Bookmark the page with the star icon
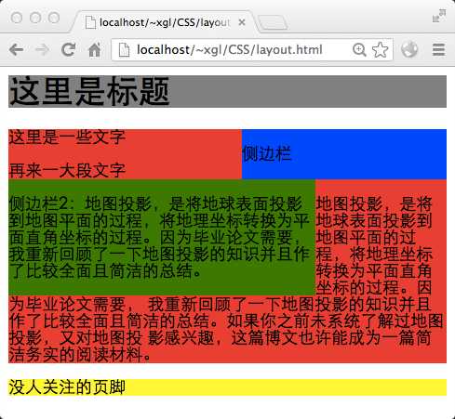This screenshot has height=419, width=455. pyautogui.click(x=380, y=49)
